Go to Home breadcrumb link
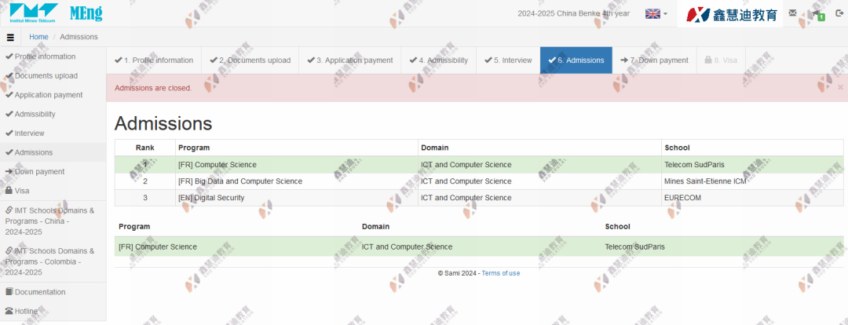The height and width of the screenshot is (325, 848). [38, 37]
